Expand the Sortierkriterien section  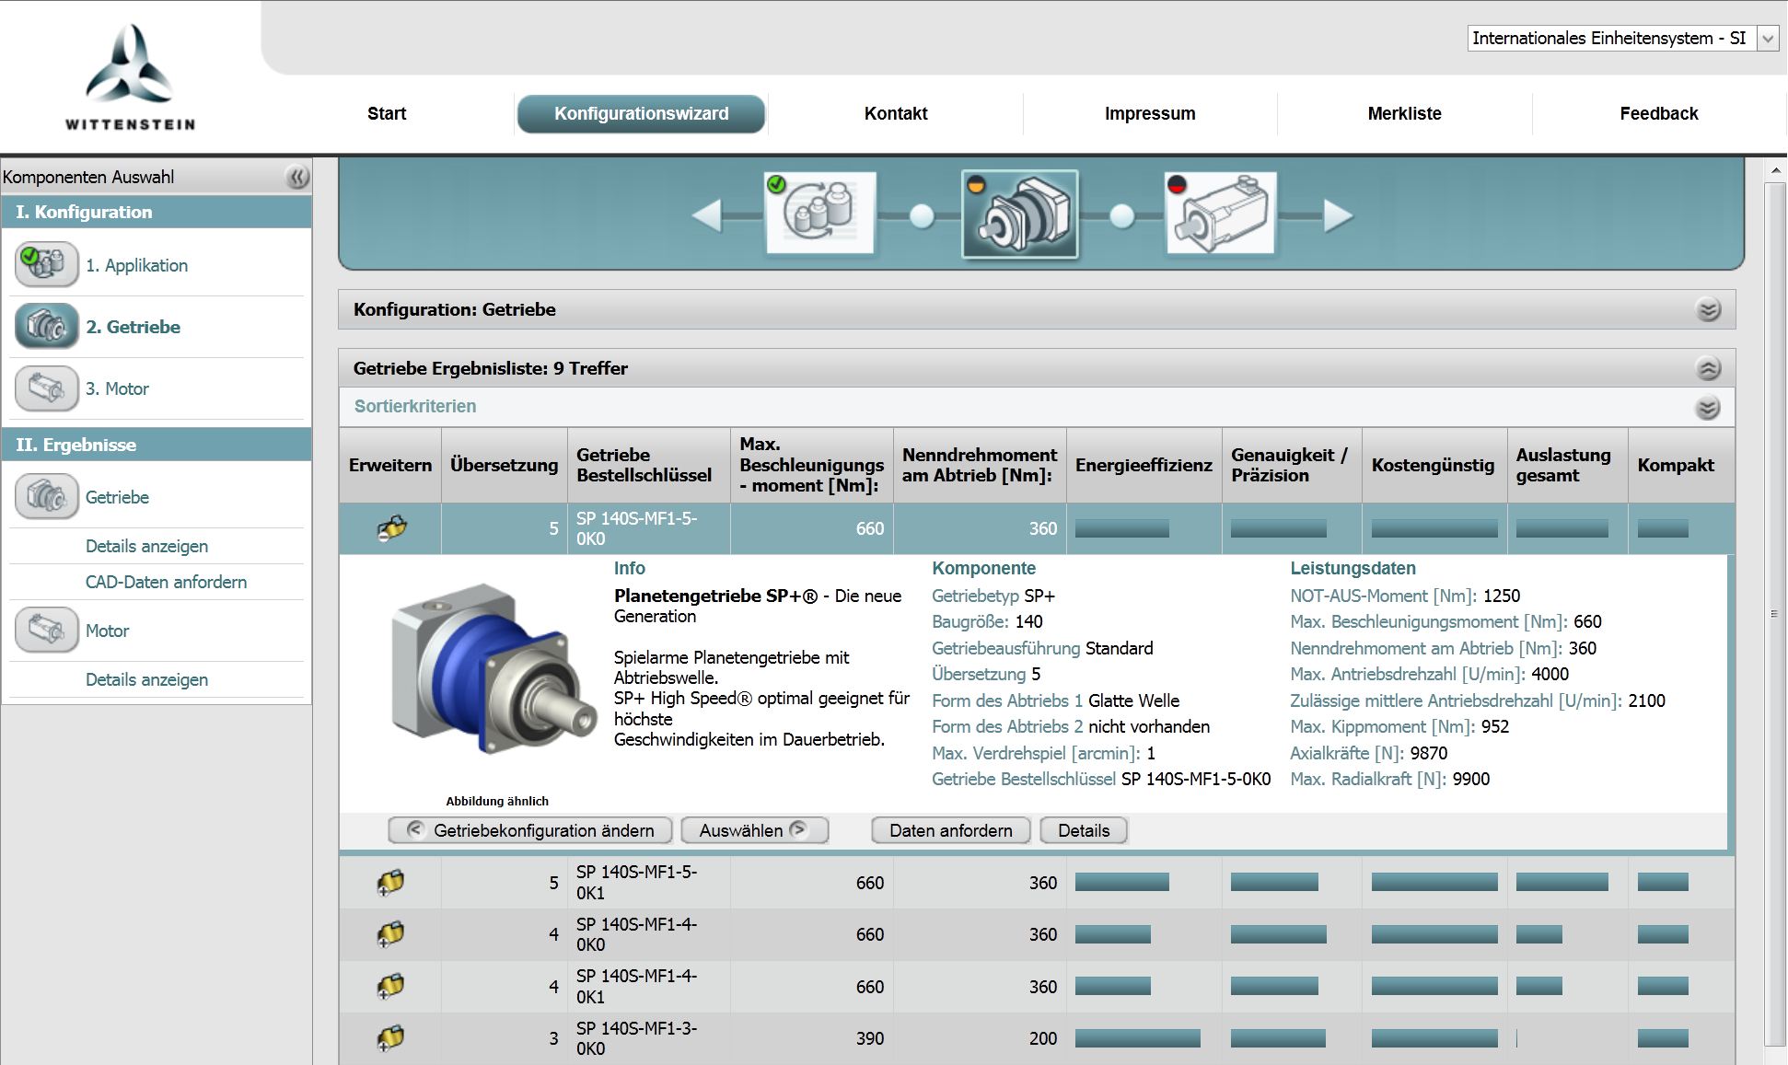1707,408
